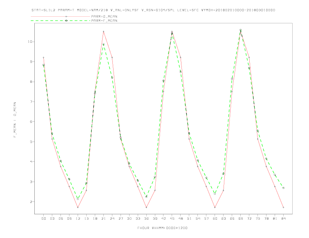Click x-axis forecast hour label 24

(112, 219)
